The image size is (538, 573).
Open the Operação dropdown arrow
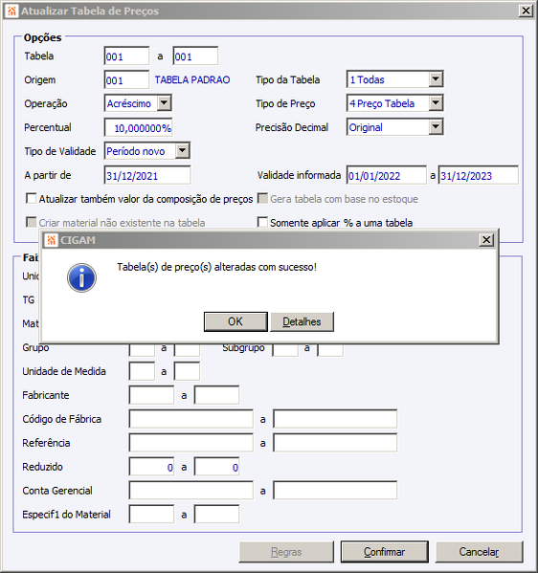coord(165,103)
